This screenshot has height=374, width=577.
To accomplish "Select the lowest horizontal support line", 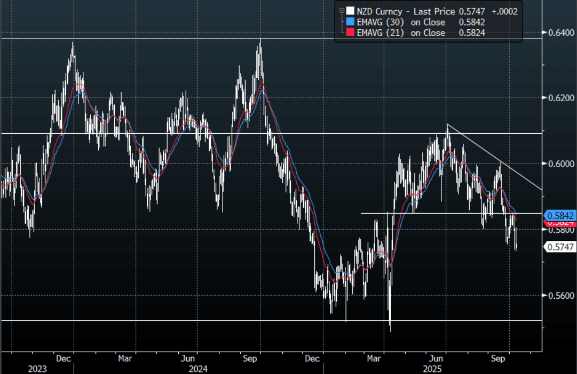I will point(160,320).
